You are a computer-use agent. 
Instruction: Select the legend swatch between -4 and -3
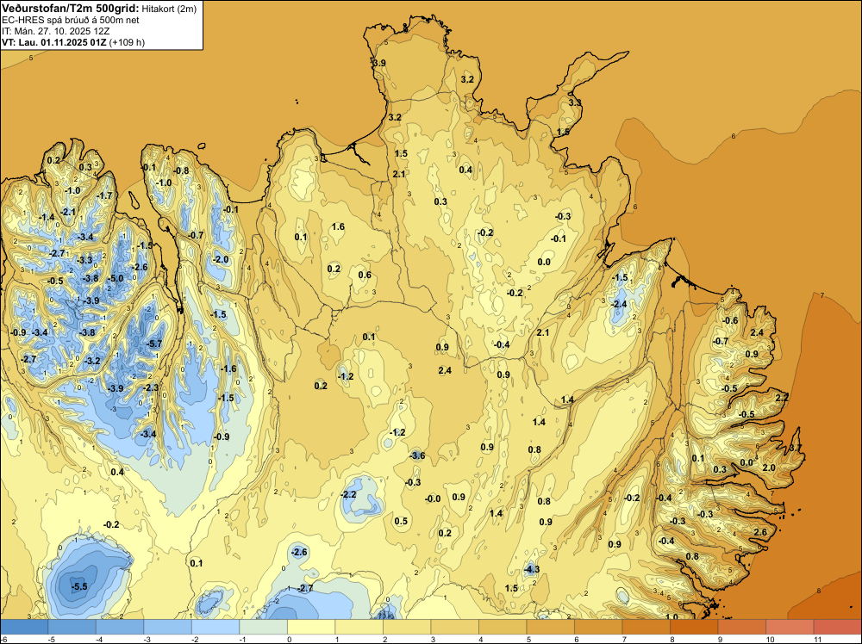pyautogui.click(x=120, y=627)
